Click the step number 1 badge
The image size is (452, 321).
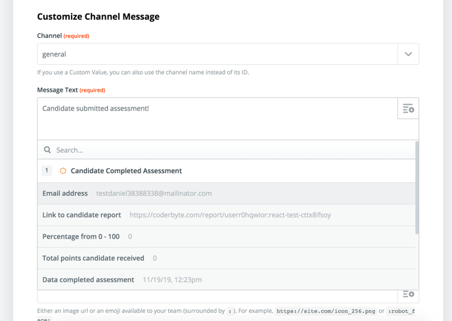tap(47, 171)
